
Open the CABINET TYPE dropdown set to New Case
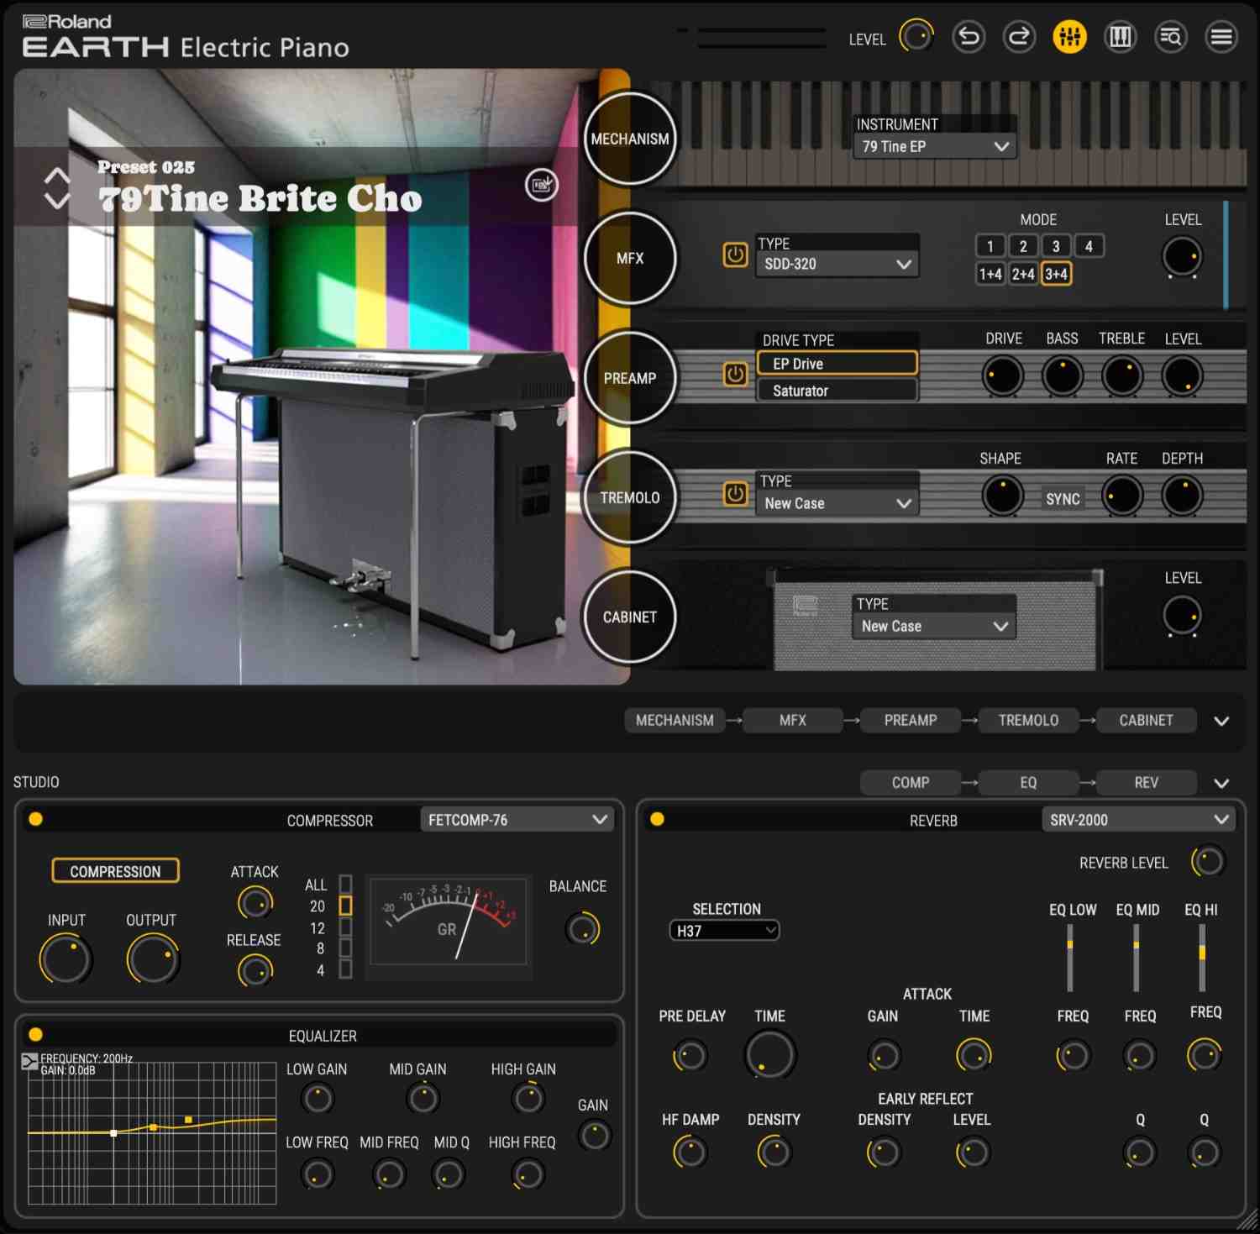click(x=933, y=626)
